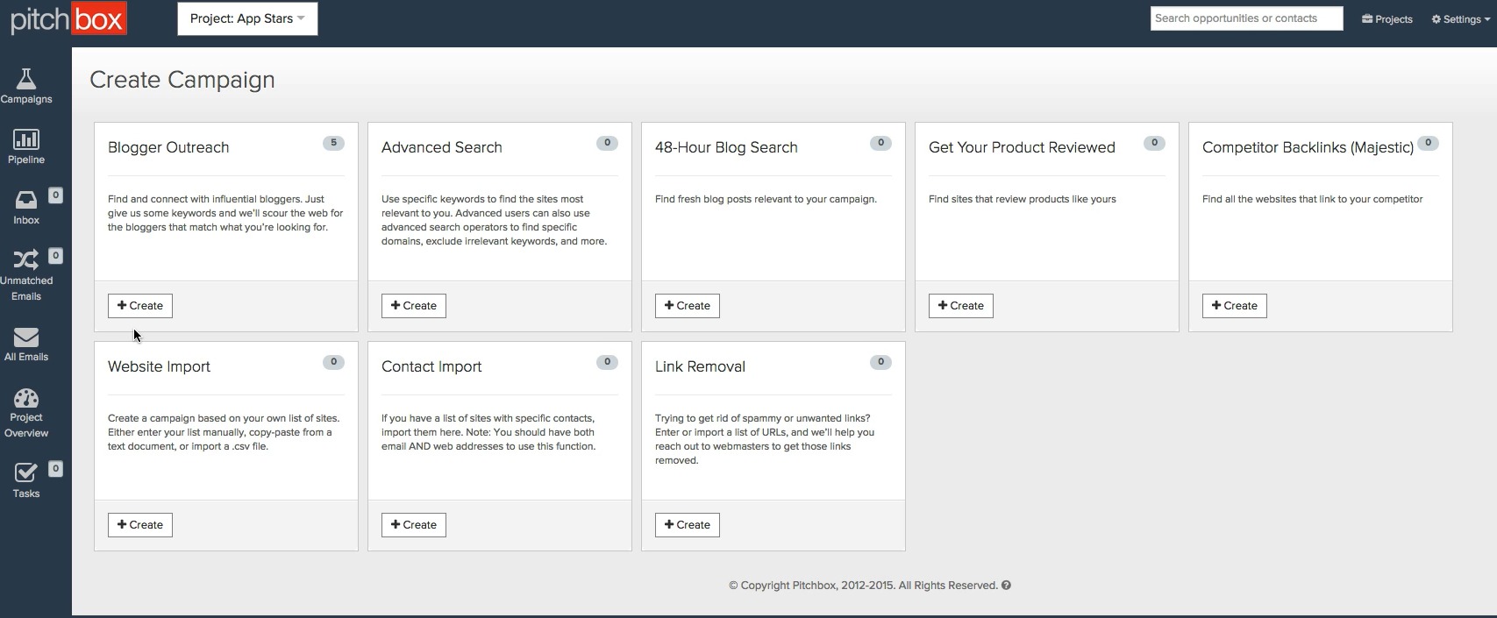Click the Blogger Outreach count badge showing 5
Screen dimensions: 1497x618
pos(333,143)
